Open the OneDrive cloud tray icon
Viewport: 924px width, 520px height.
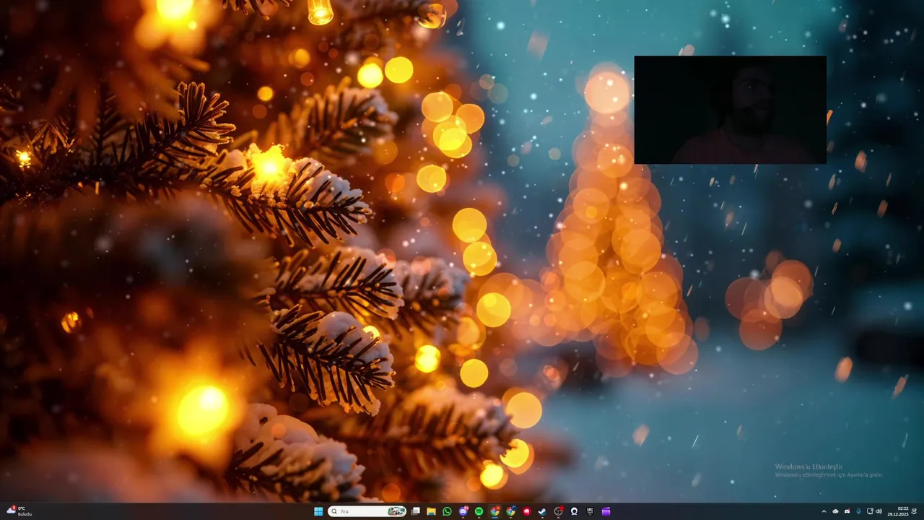tap(835, 511)
